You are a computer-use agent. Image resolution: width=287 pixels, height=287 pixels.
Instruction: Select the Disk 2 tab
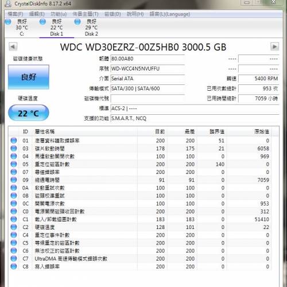(91, 28)
